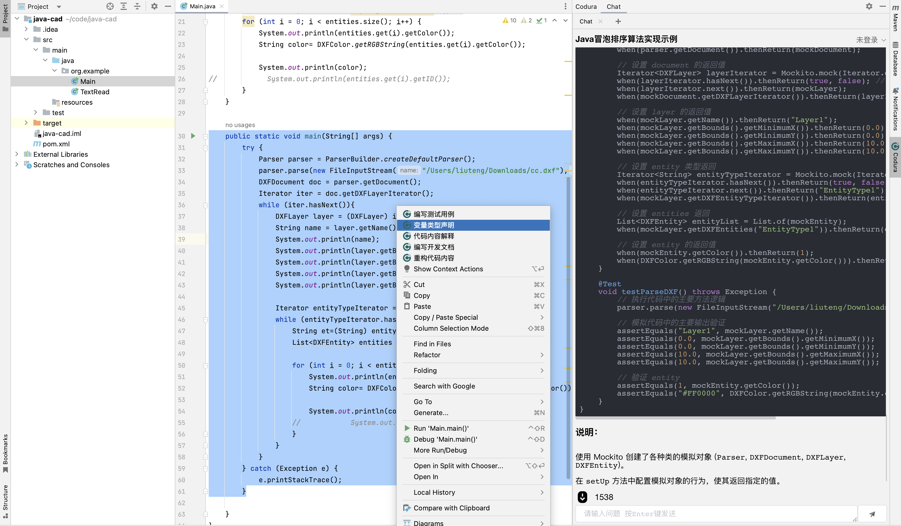Open the 未登录 login dropdown

(870, 40)
